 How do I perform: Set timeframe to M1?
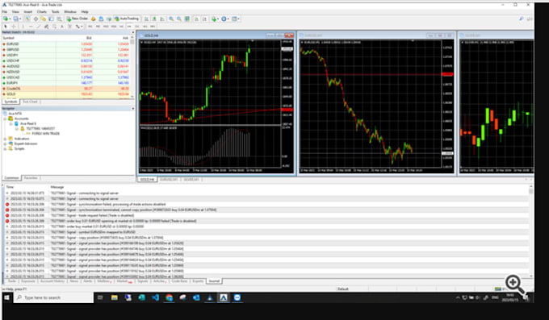tap(90, 27)
